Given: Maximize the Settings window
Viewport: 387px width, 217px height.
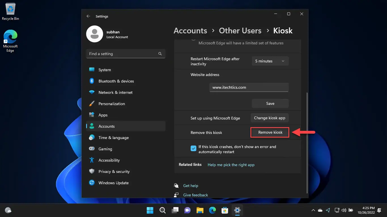Looking at the screenshot, I should point(288,14).
